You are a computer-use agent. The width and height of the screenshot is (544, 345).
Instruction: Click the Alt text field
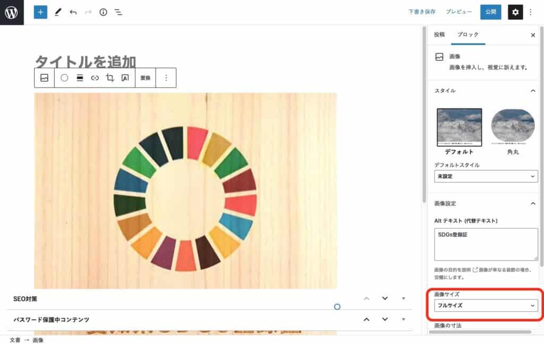tap(486, 245)
